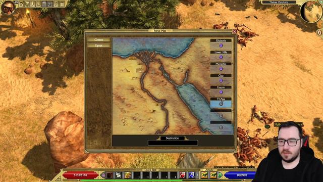Click the circular minimap compass

pyautogui.click(x=311, y=11)
